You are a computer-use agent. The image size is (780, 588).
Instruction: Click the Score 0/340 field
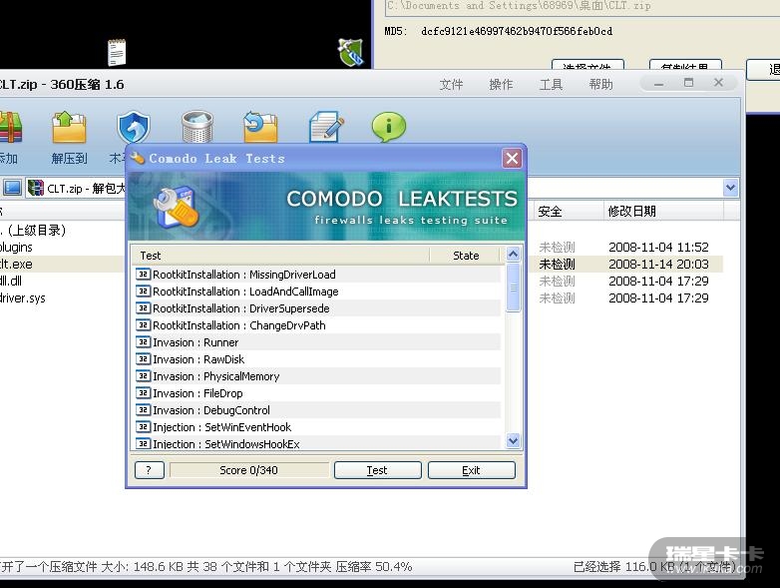248,470
